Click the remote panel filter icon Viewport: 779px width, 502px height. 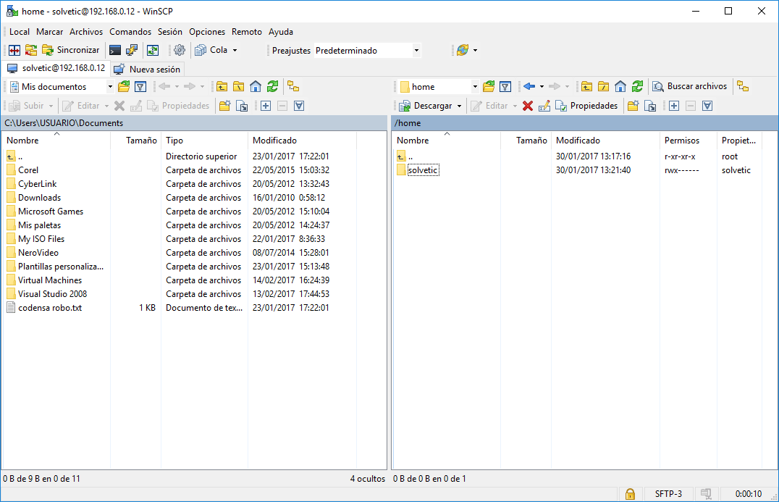[x=505, y=86]
